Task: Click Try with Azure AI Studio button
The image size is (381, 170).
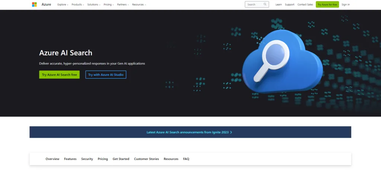Action: 106,75
